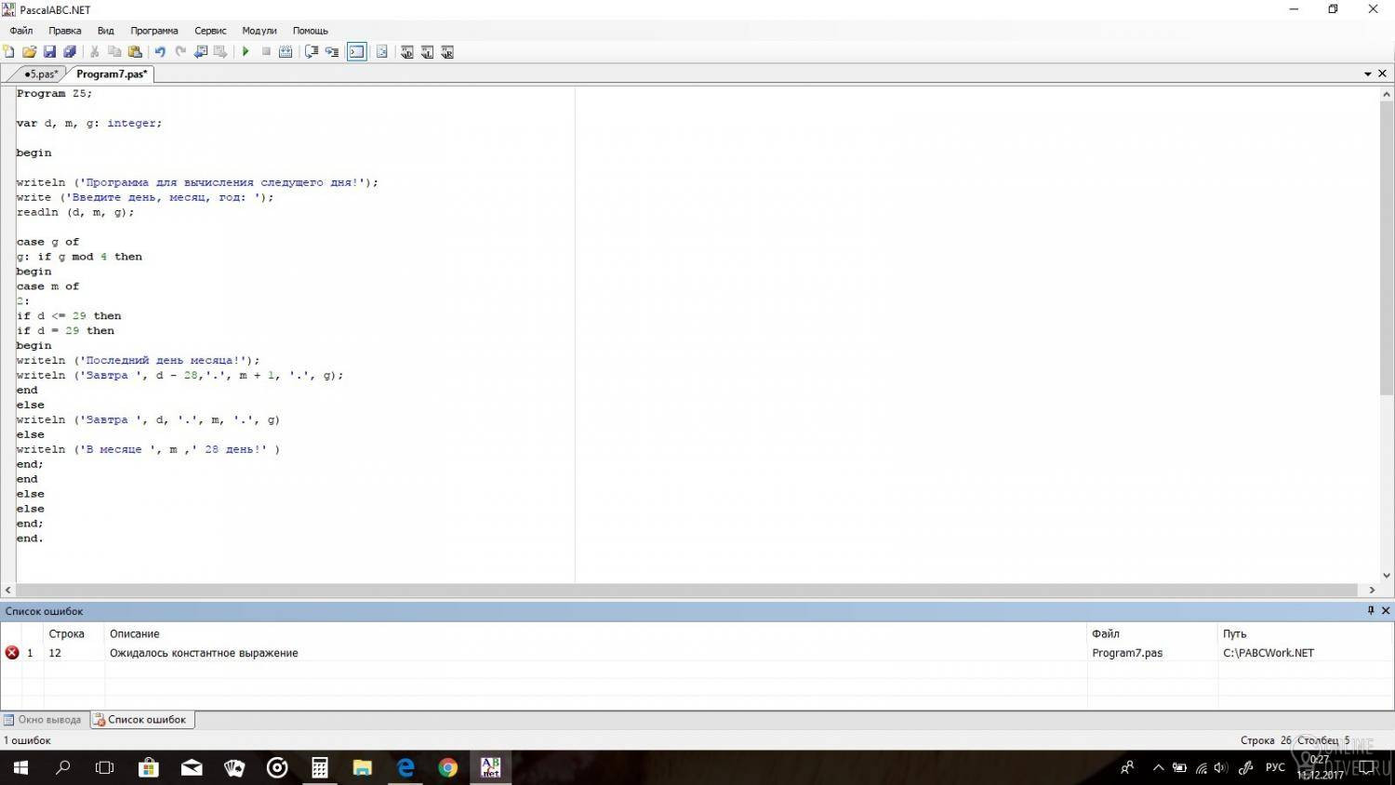Open Google Chrome from the taskbar
The height and width of the screenshot is (785, 1395).
[x=448, y=767]
